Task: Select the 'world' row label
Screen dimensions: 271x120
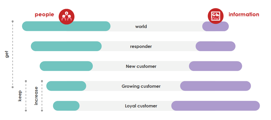Action: 141,27
